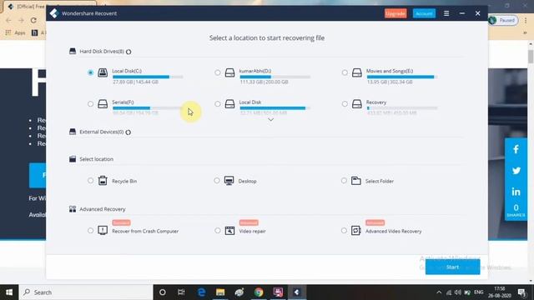The width and height of the screenshot is (534, 300).
Task: Share on Twitter in browser page
Action: pyautogui.click(x=516, y=170)
